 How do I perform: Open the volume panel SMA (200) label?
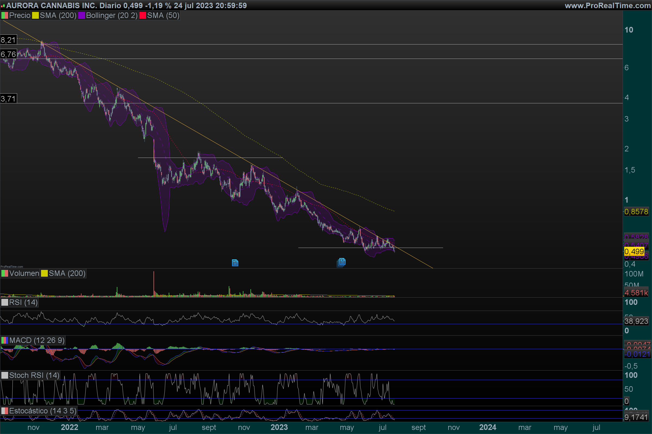click(x=67, y=273)
